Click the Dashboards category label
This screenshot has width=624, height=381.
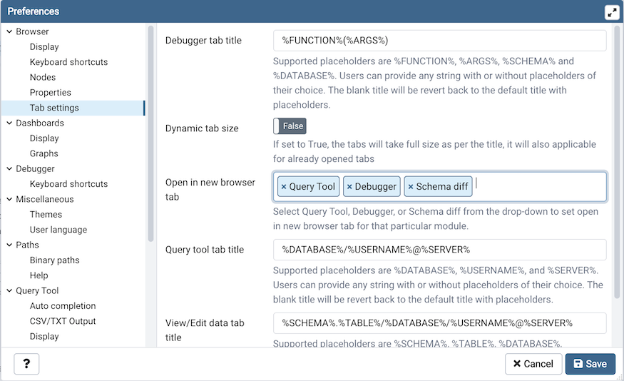40,123
